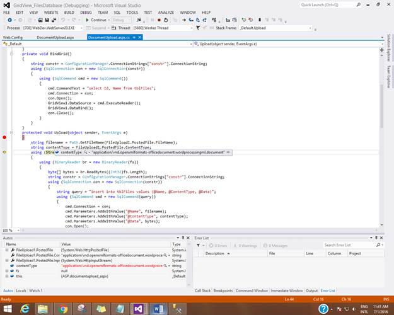The height and width of the screenshot is (315, 394).
Task: Open Microsoft Word from the taskbar
Action: pyautogui.click(x=157, y=308)
